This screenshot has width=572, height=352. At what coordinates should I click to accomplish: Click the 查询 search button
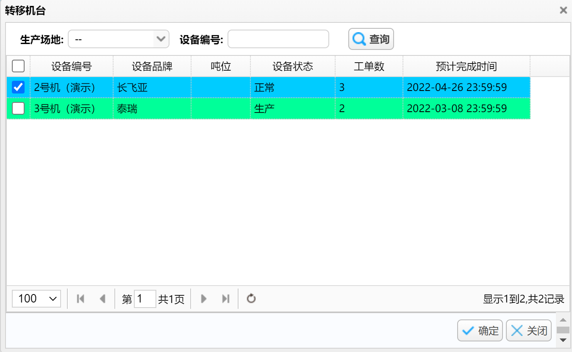371,39
